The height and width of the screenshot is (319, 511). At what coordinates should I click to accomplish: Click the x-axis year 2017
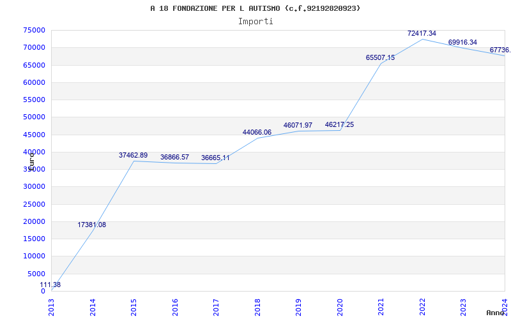coord(217,308)
